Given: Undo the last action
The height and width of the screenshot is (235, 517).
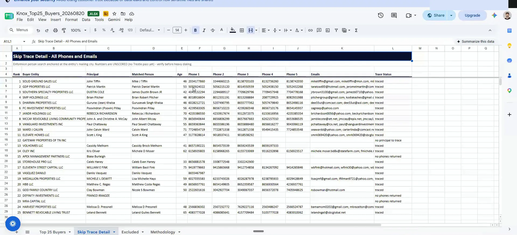Looking at the screenshot, I should pos(38,30).
